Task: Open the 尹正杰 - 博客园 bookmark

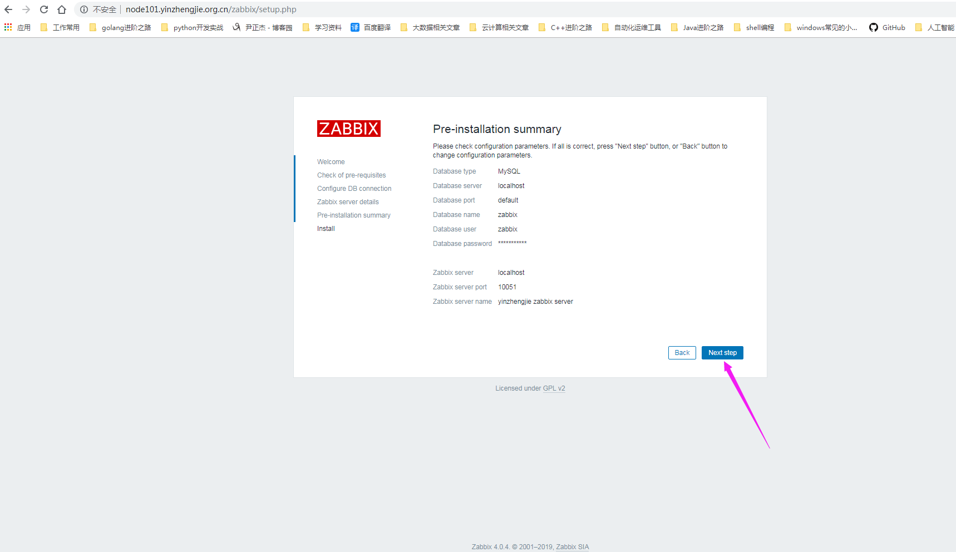Action: coord(263,27)
